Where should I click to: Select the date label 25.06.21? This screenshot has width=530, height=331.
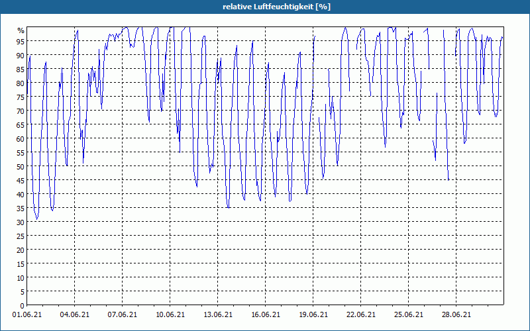tap(408, 314)
